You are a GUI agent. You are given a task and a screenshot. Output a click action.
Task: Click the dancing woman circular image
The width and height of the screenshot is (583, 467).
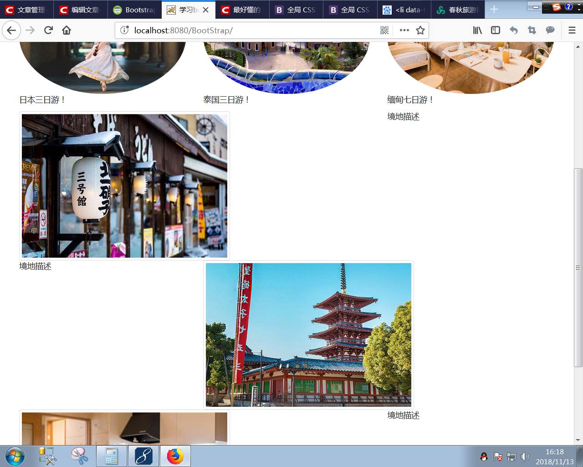pyautogui.click(x=102, y=67)
